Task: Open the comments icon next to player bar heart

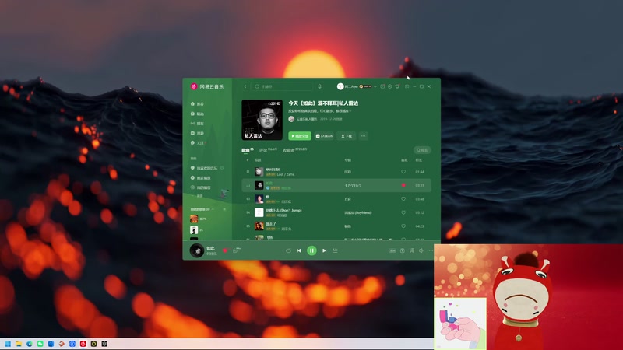Action: pyautogui.click(x=236, y=250)
